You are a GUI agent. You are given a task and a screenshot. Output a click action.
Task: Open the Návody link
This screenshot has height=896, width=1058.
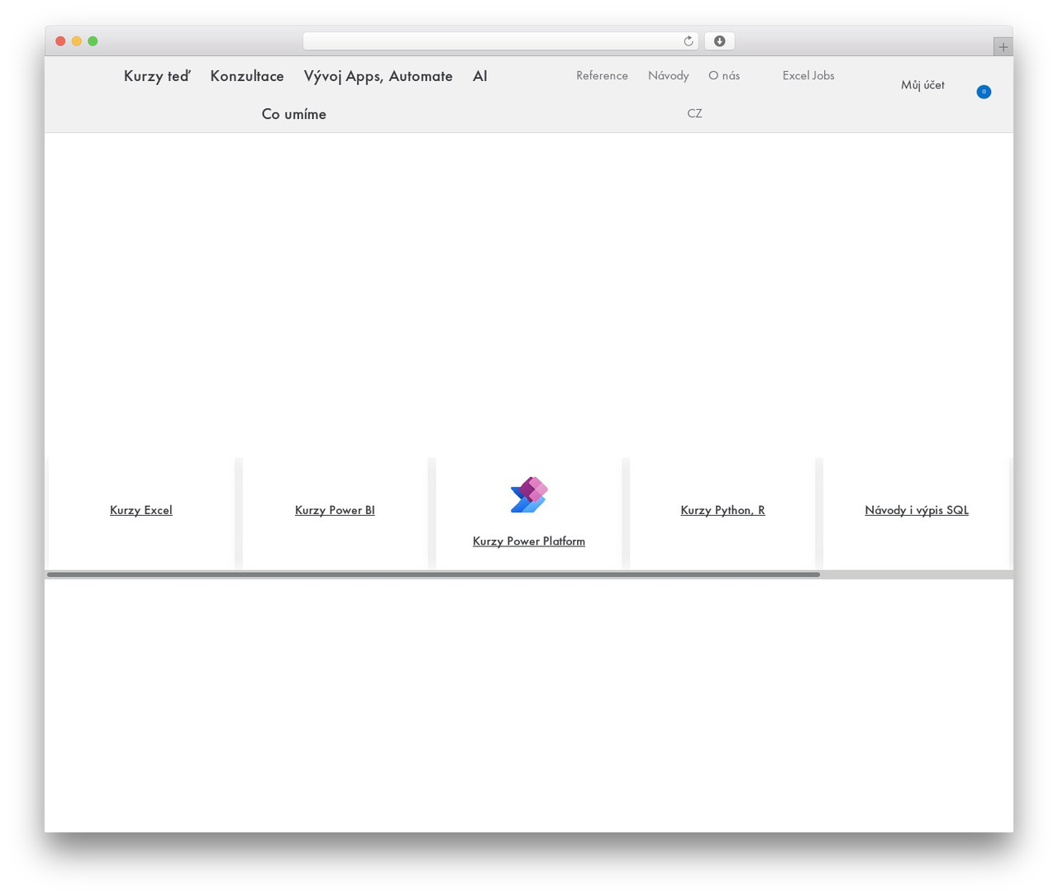[x=668, y=75]
